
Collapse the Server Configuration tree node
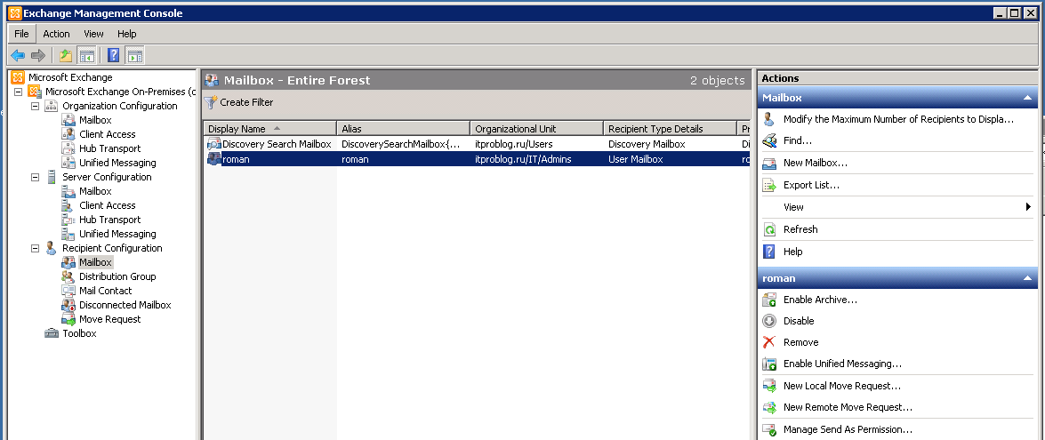36,177
